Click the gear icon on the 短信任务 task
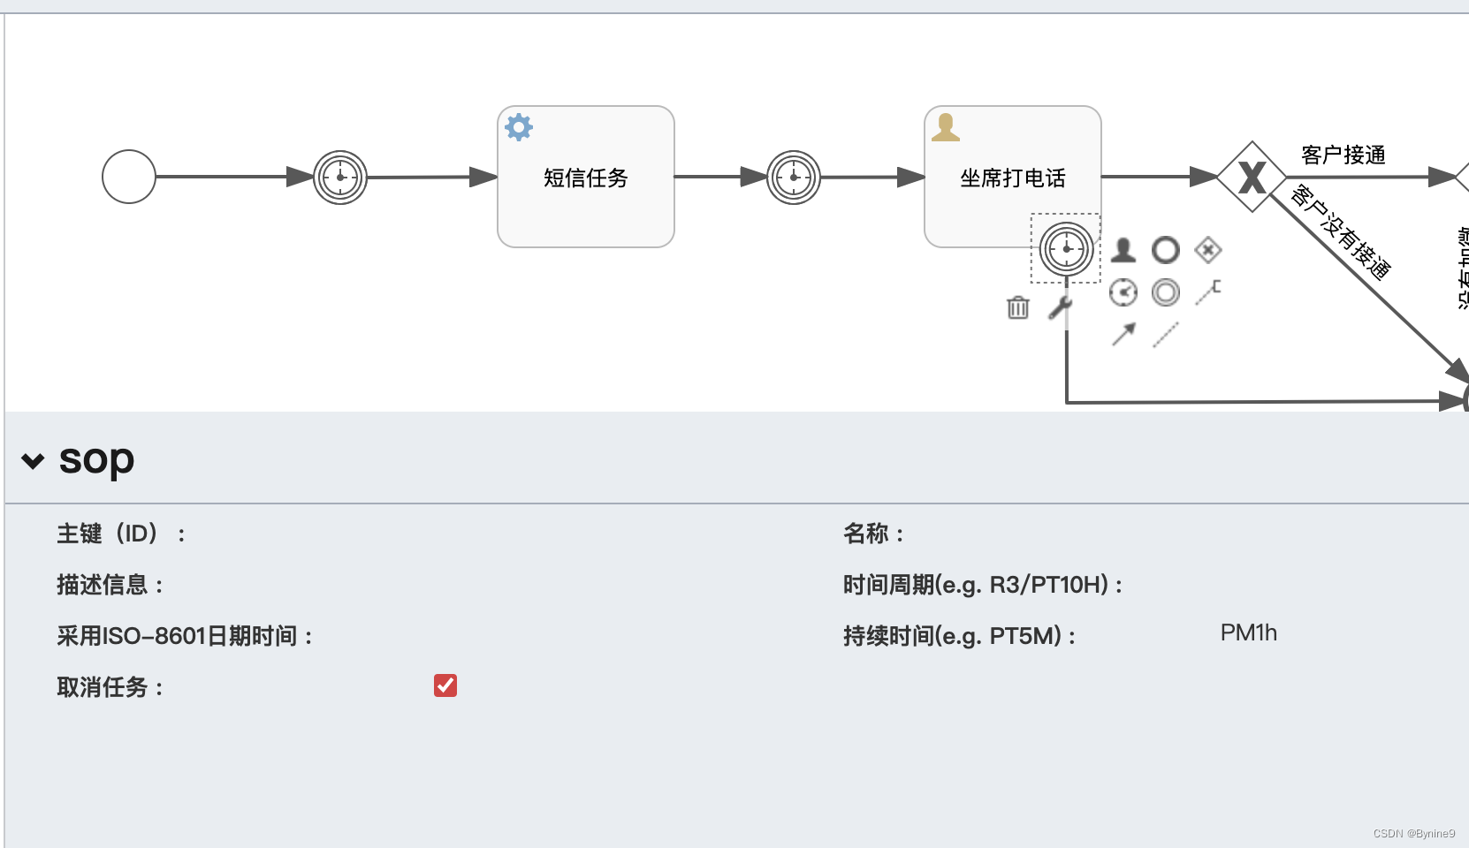This screenshot has width=1469, height=848. [518, 127]
